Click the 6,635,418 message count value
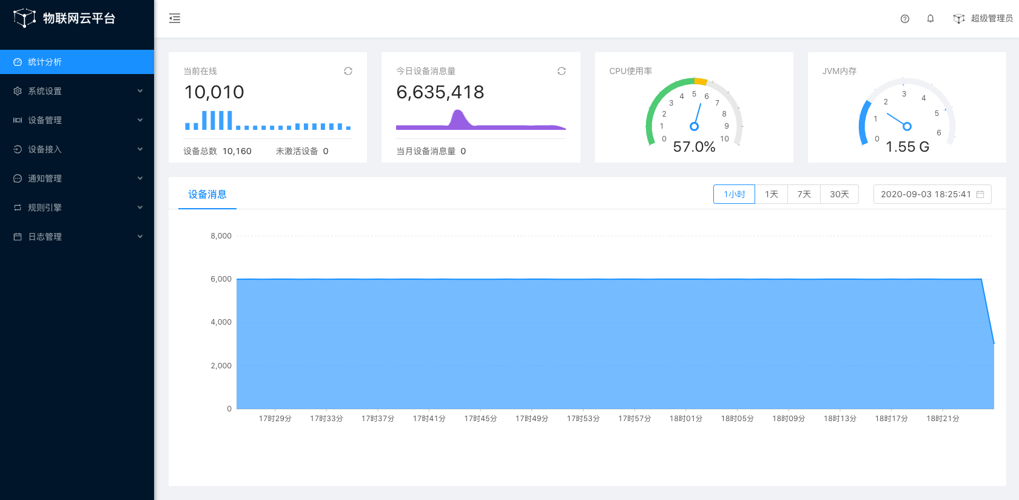 pyautogui.click(x=440, y=92)
